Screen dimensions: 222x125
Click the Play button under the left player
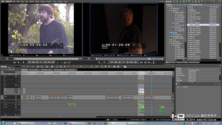(41, 62)
